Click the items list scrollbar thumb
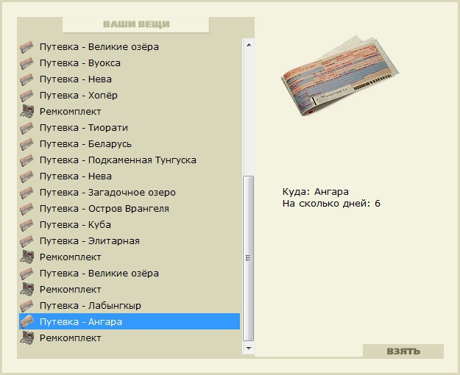 pyautogui.click(x=249, y=258)
